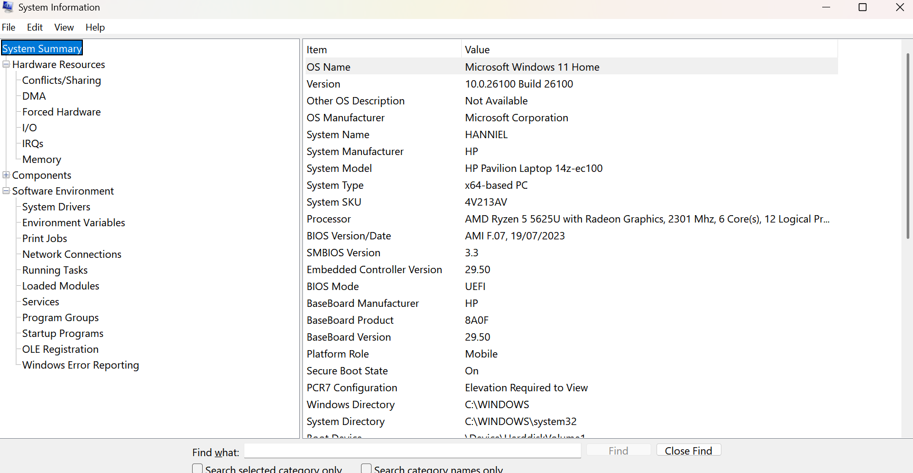Select the IRQs category
Image resolution: width=913 pixels, height=473 pixels.
[x=33, y=143]
